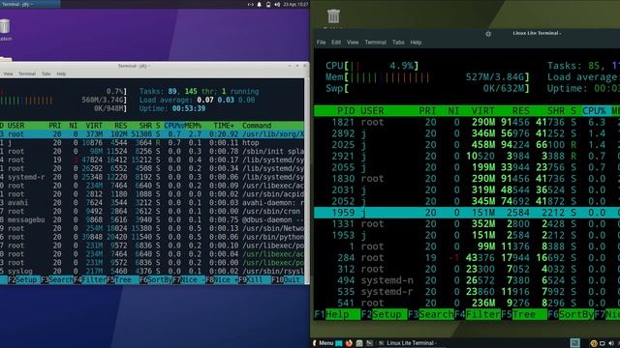Image resolution: width=620 pixels, height=348 pixels.
Task: Sort by the Command column header in left htop
Action: 257,126
